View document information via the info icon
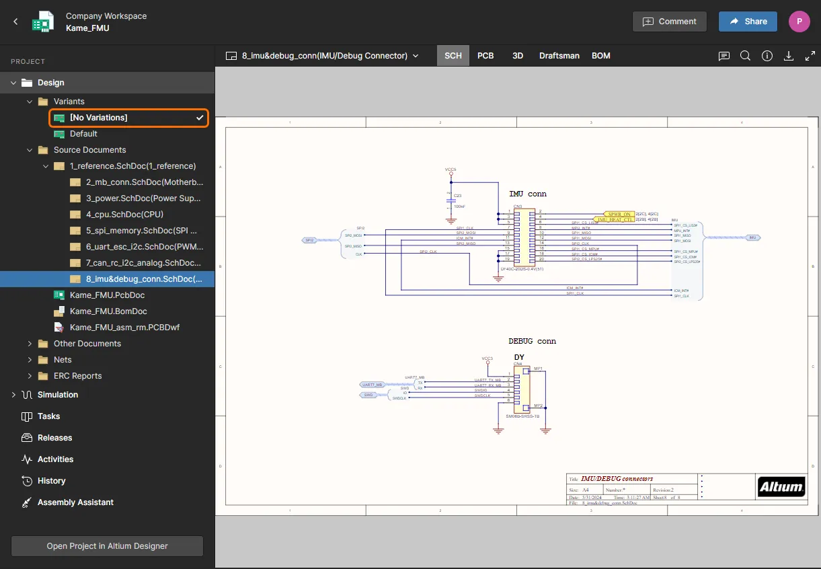This screenshot has width=821, height=569. 767,56
